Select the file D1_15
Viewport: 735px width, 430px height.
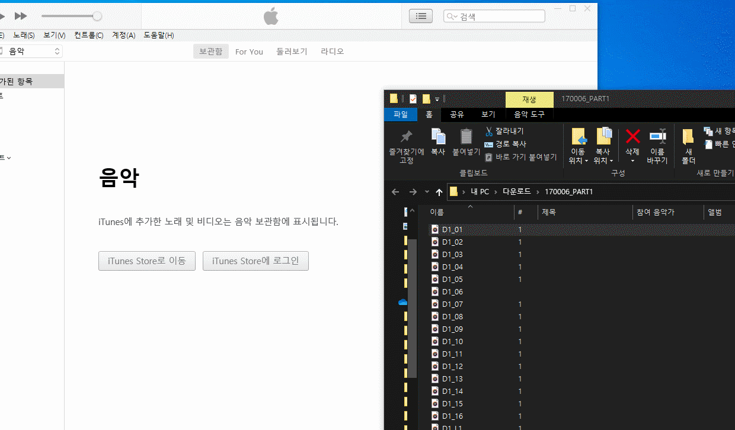pos(452,403)
